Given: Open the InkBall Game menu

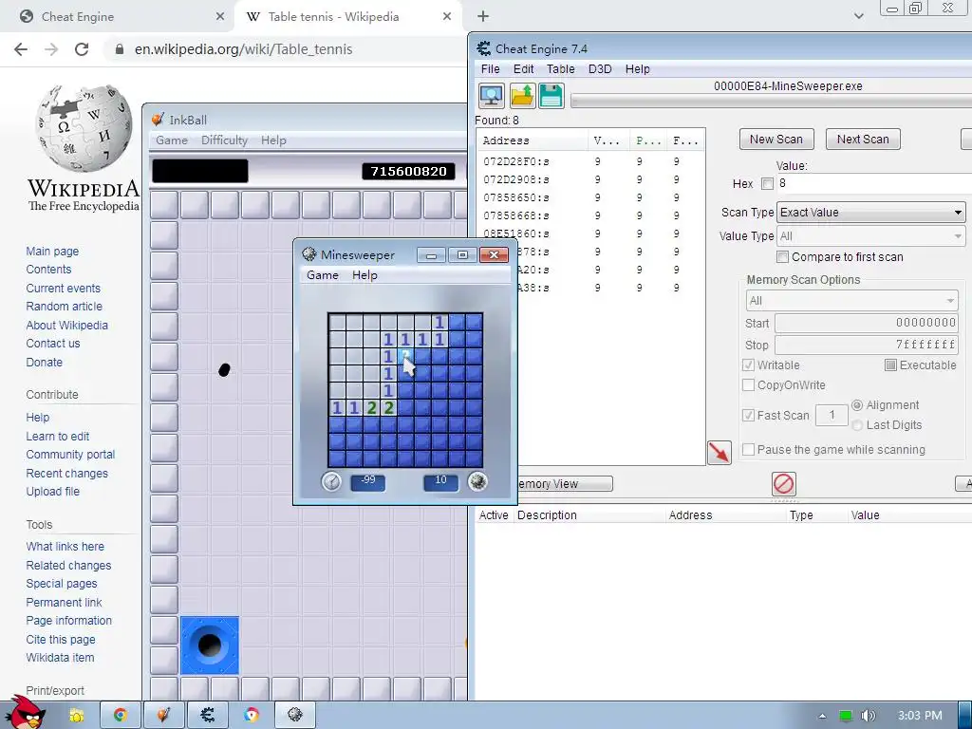Looking at the screenshot, I should [172, 140].
